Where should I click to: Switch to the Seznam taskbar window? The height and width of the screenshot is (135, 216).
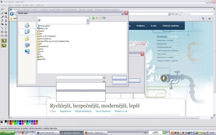coord(96,133)
